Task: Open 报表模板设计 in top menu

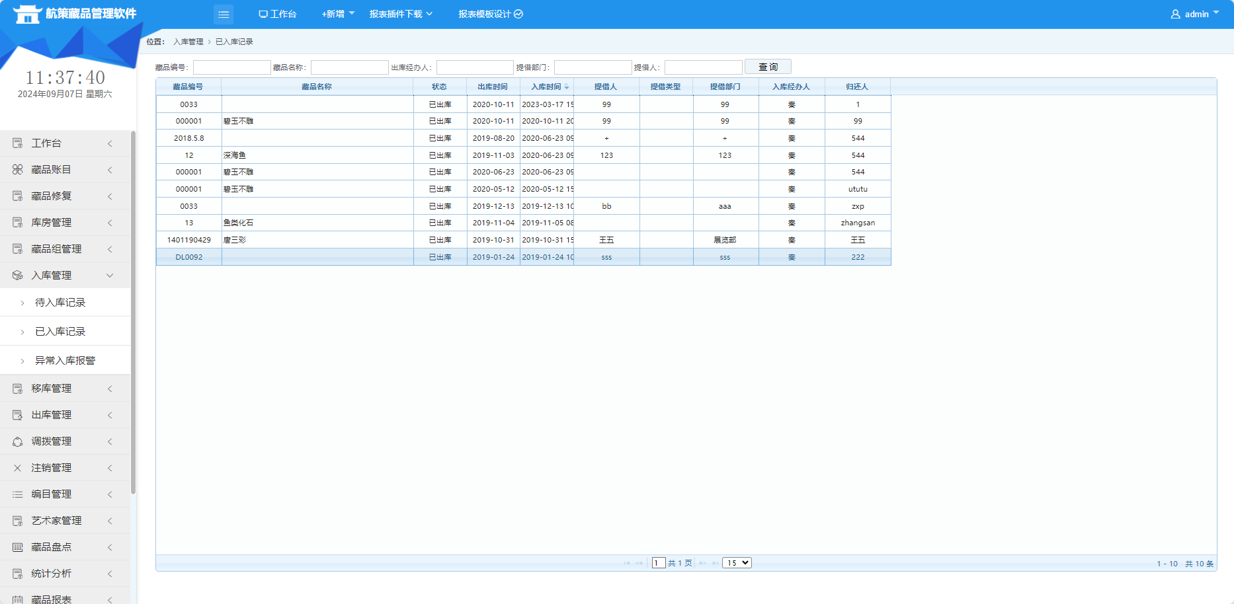Action: click(490, 14)
